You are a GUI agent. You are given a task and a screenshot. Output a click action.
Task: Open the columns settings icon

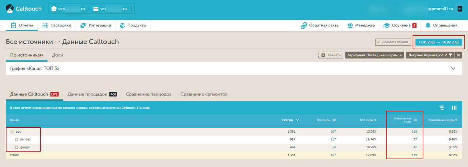pos(454,108)
